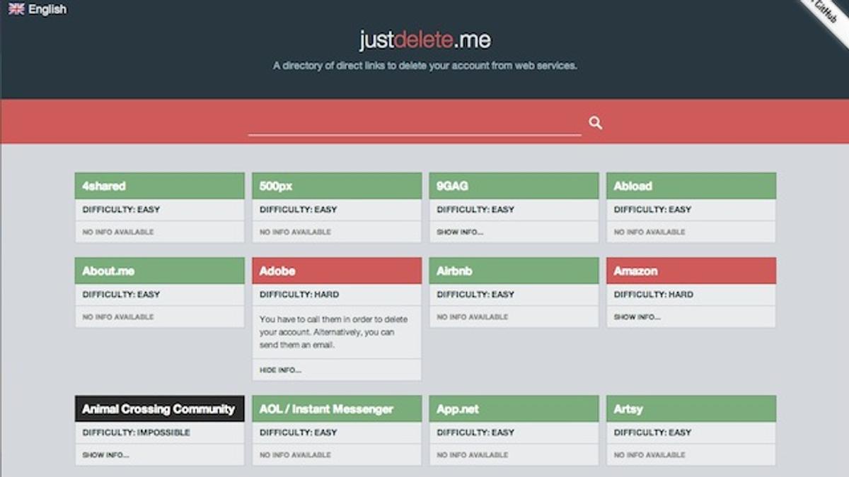Open the Airbnb delete link
This screenshot has width=849, height=477.
pos(514,271)
